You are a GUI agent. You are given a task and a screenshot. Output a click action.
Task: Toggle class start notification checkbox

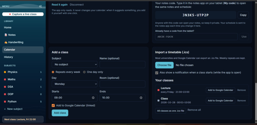(x=157, y=73)
